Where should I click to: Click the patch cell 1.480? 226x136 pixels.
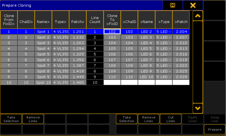pos(78,83)
